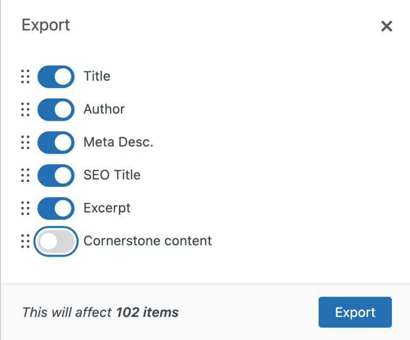This screenshot has height=340, width=410.
Task: Disable the Title export toggle
Action: click(x=56, y=77)
